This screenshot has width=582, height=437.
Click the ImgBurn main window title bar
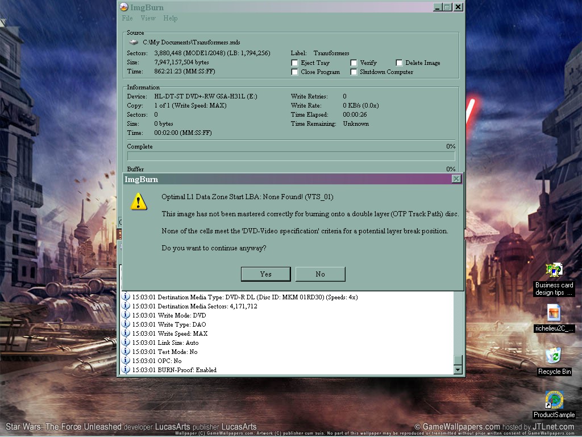click(291, 7)
